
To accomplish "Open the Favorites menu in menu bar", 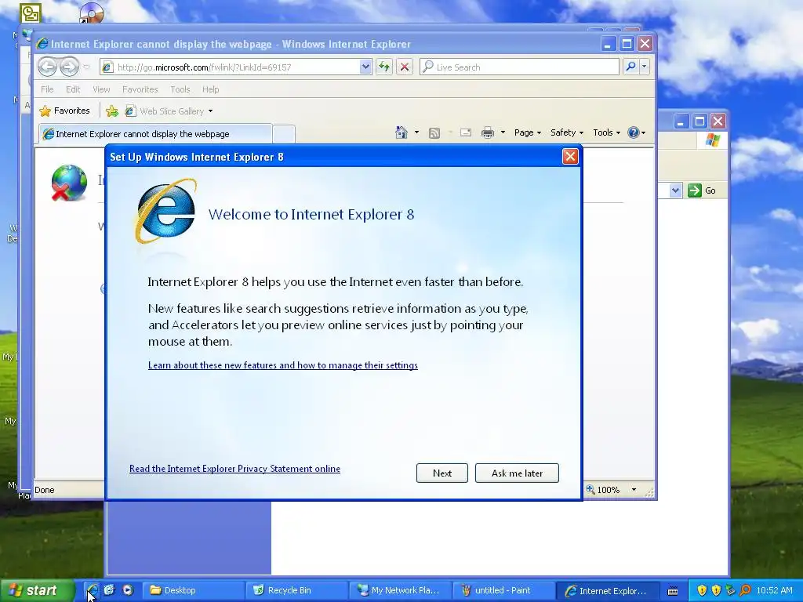I will [140, 89].
